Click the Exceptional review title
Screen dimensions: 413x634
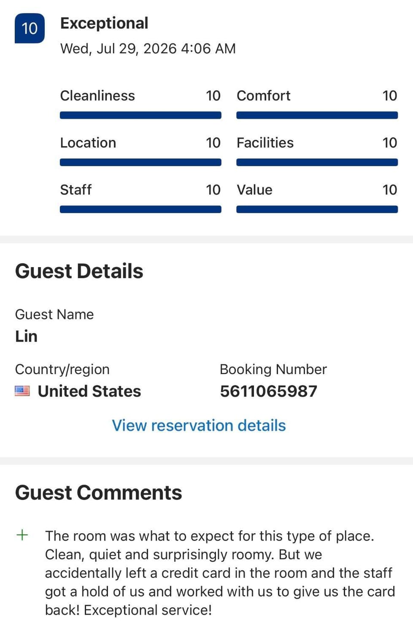coord(104,23)
